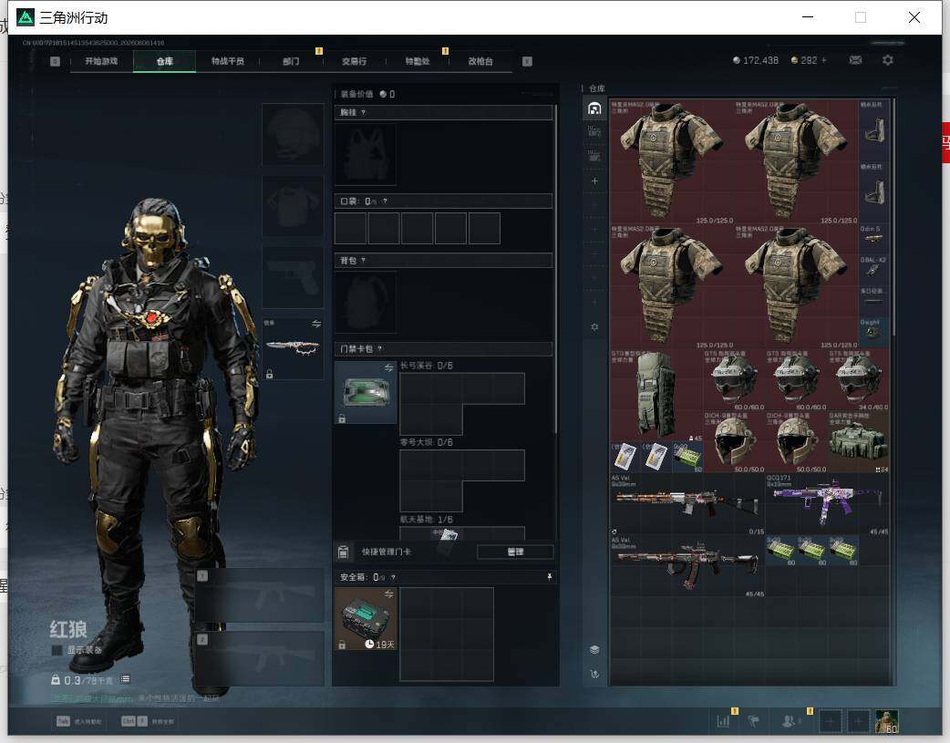
Task: Click primary weapon slot 2
Action: click(260, 659)
